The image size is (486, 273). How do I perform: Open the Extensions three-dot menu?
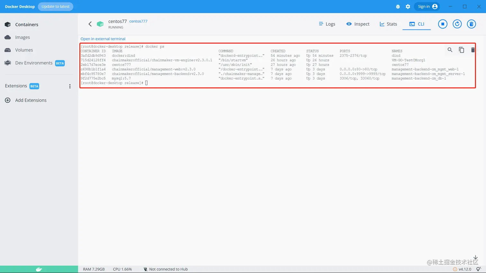pos(70,86)
